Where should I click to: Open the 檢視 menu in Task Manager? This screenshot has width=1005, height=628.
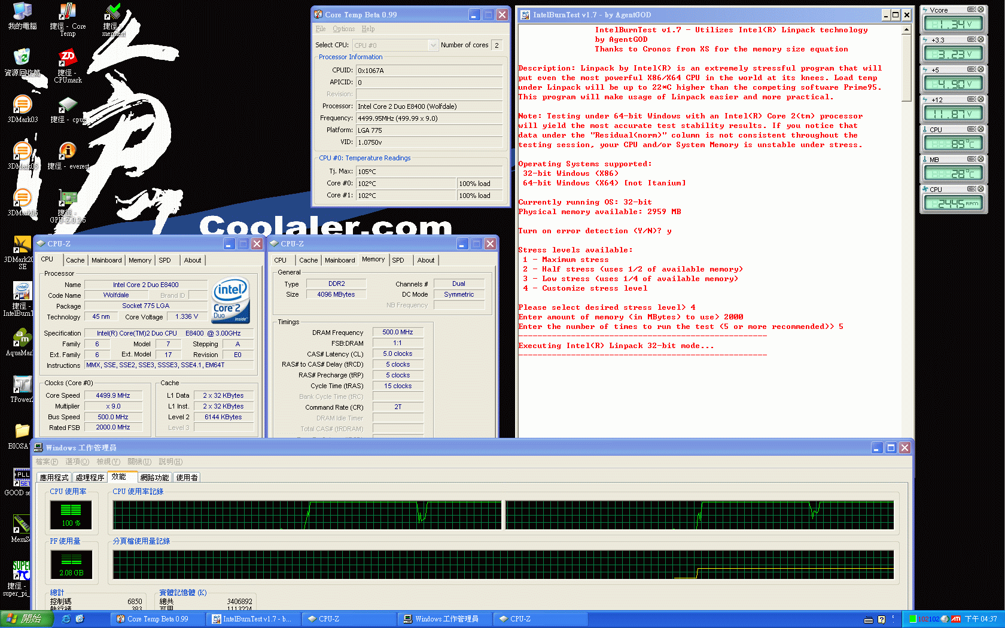pyautogui.click(x=108, y=462)
